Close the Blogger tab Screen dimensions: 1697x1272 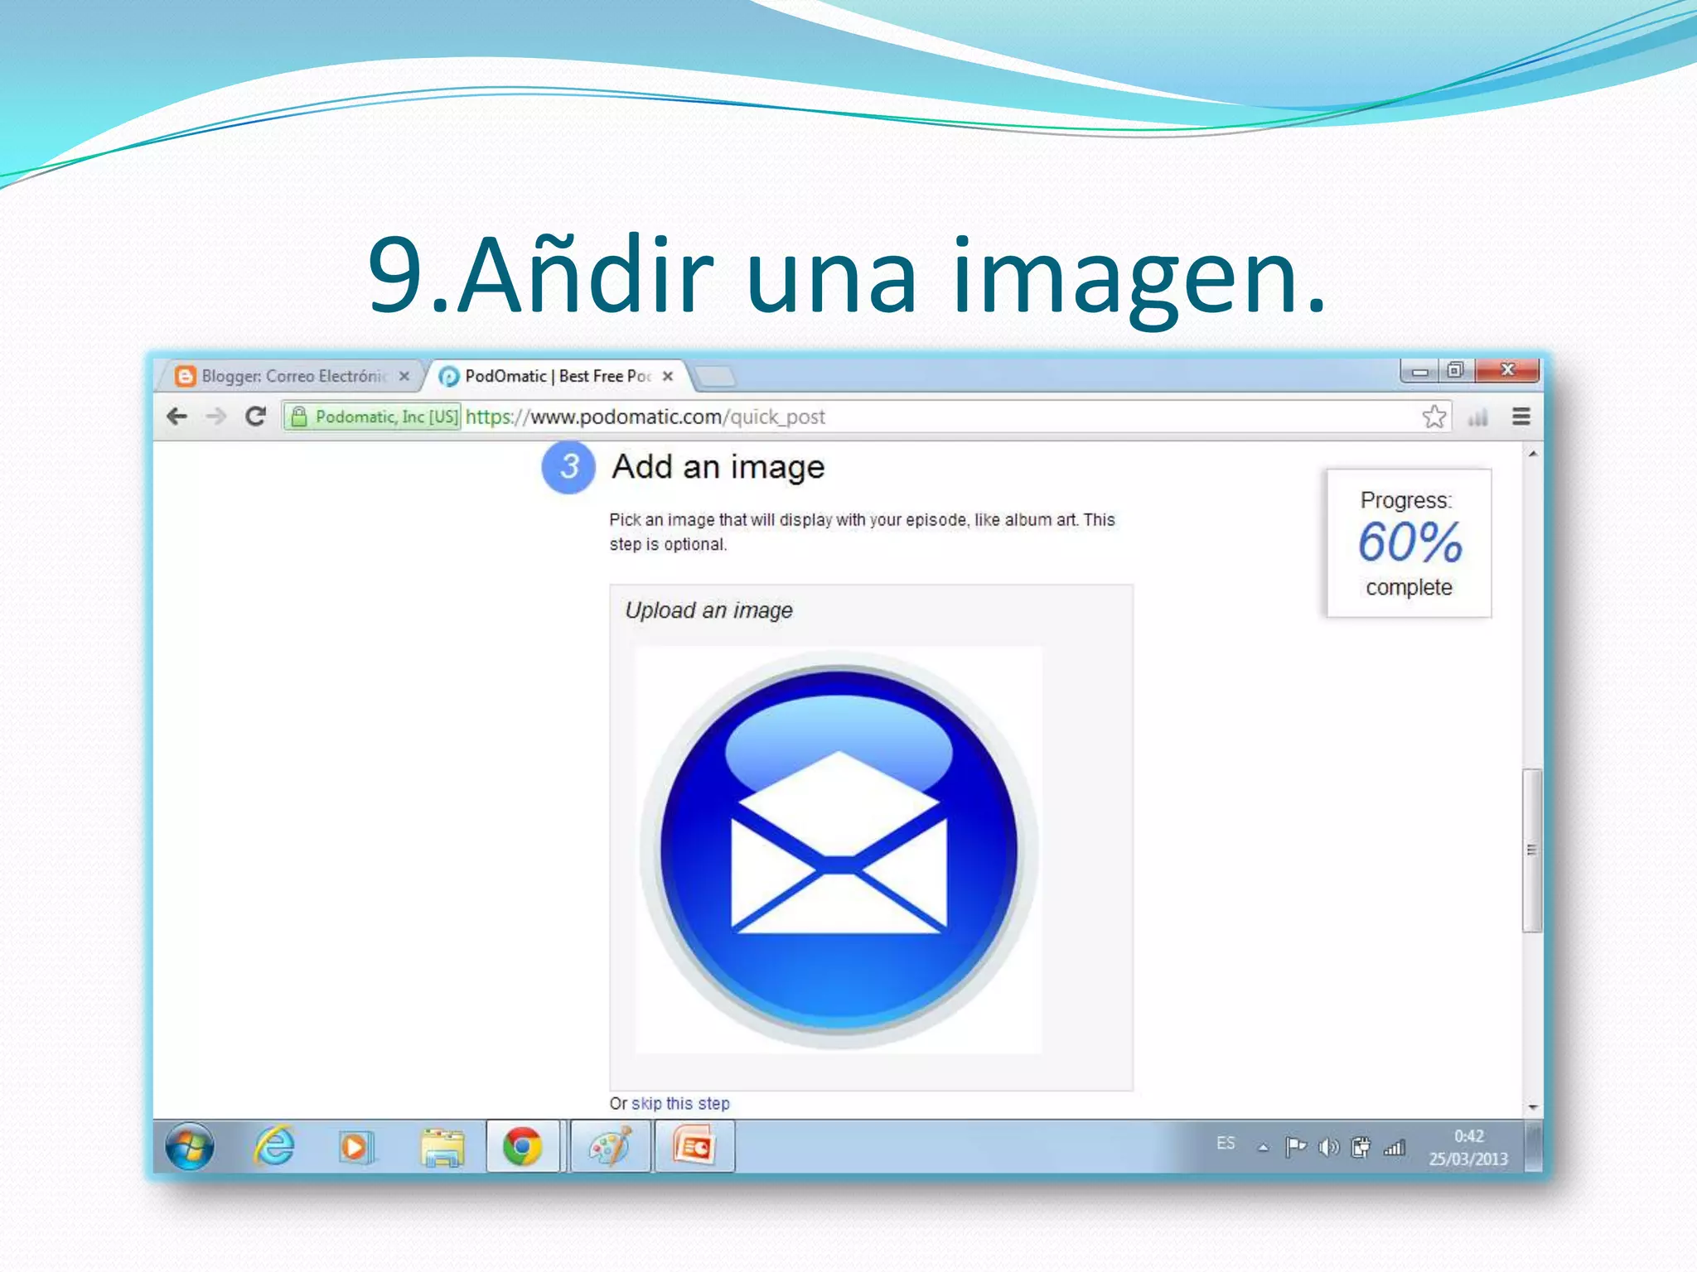pyautogui.click(x=404, y=376)
